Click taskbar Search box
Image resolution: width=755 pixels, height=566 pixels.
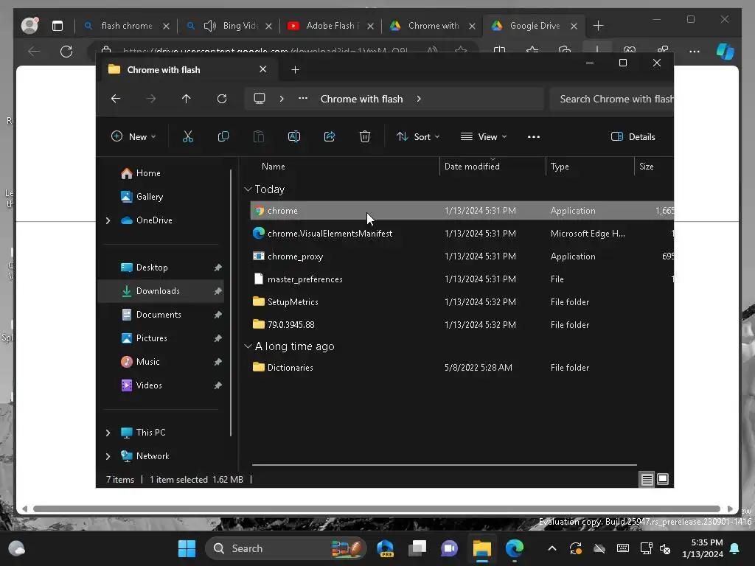286,548
